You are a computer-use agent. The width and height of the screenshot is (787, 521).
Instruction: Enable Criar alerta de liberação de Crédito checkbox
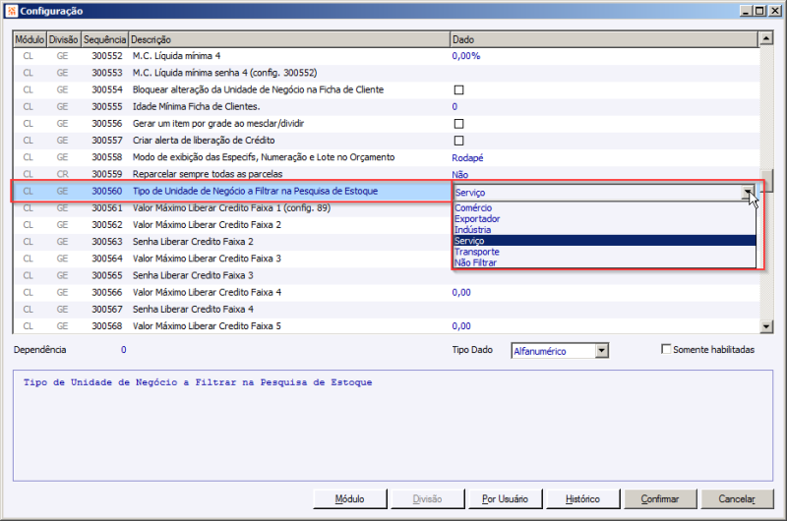pyautogui.click(x=458, y=141)
